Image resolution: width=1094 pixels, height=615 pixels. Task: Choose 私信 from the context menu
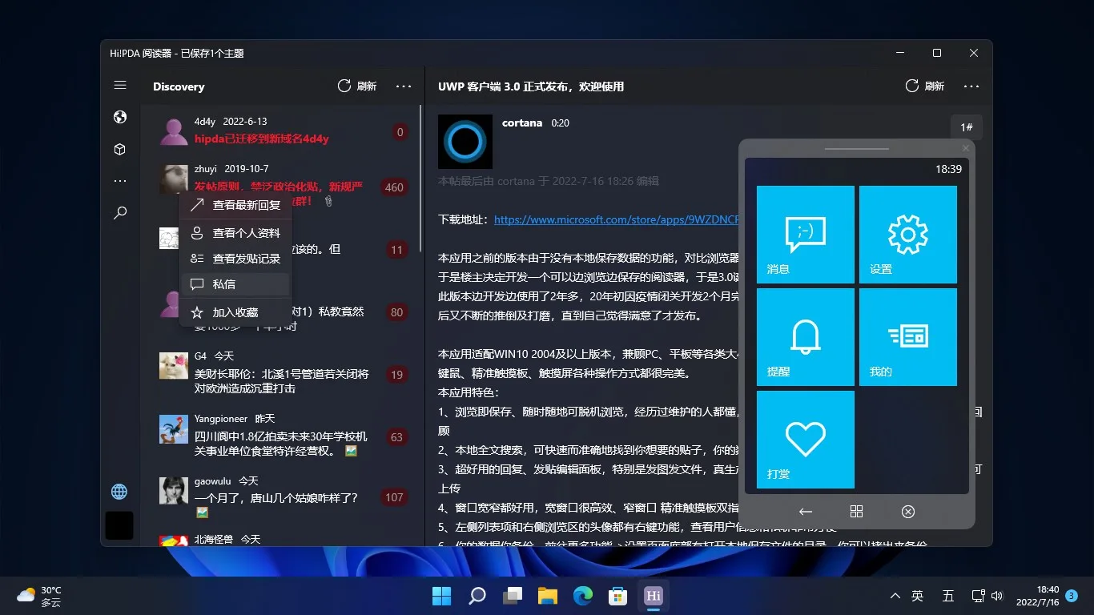[235, 284]
